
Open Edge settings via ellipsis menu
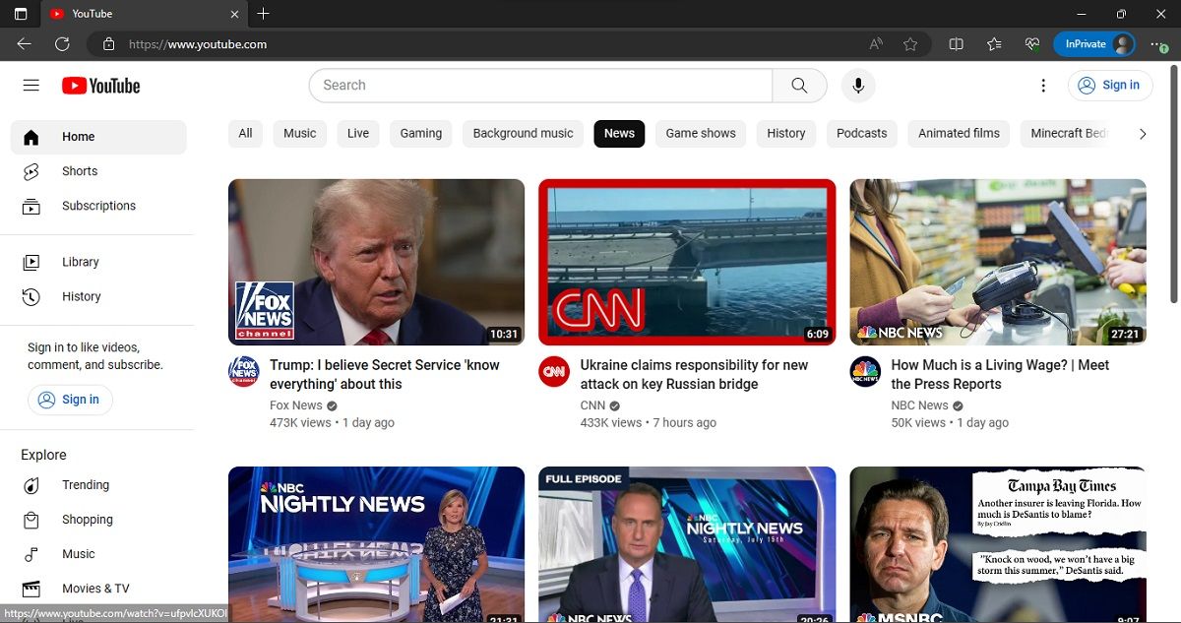pyautogui.click(x=1158, y=43)
